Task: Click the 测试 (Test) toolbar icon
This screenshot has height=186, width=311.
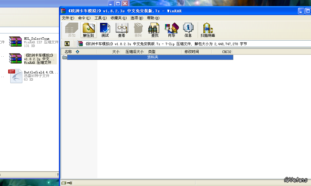Action: [105, 30]
